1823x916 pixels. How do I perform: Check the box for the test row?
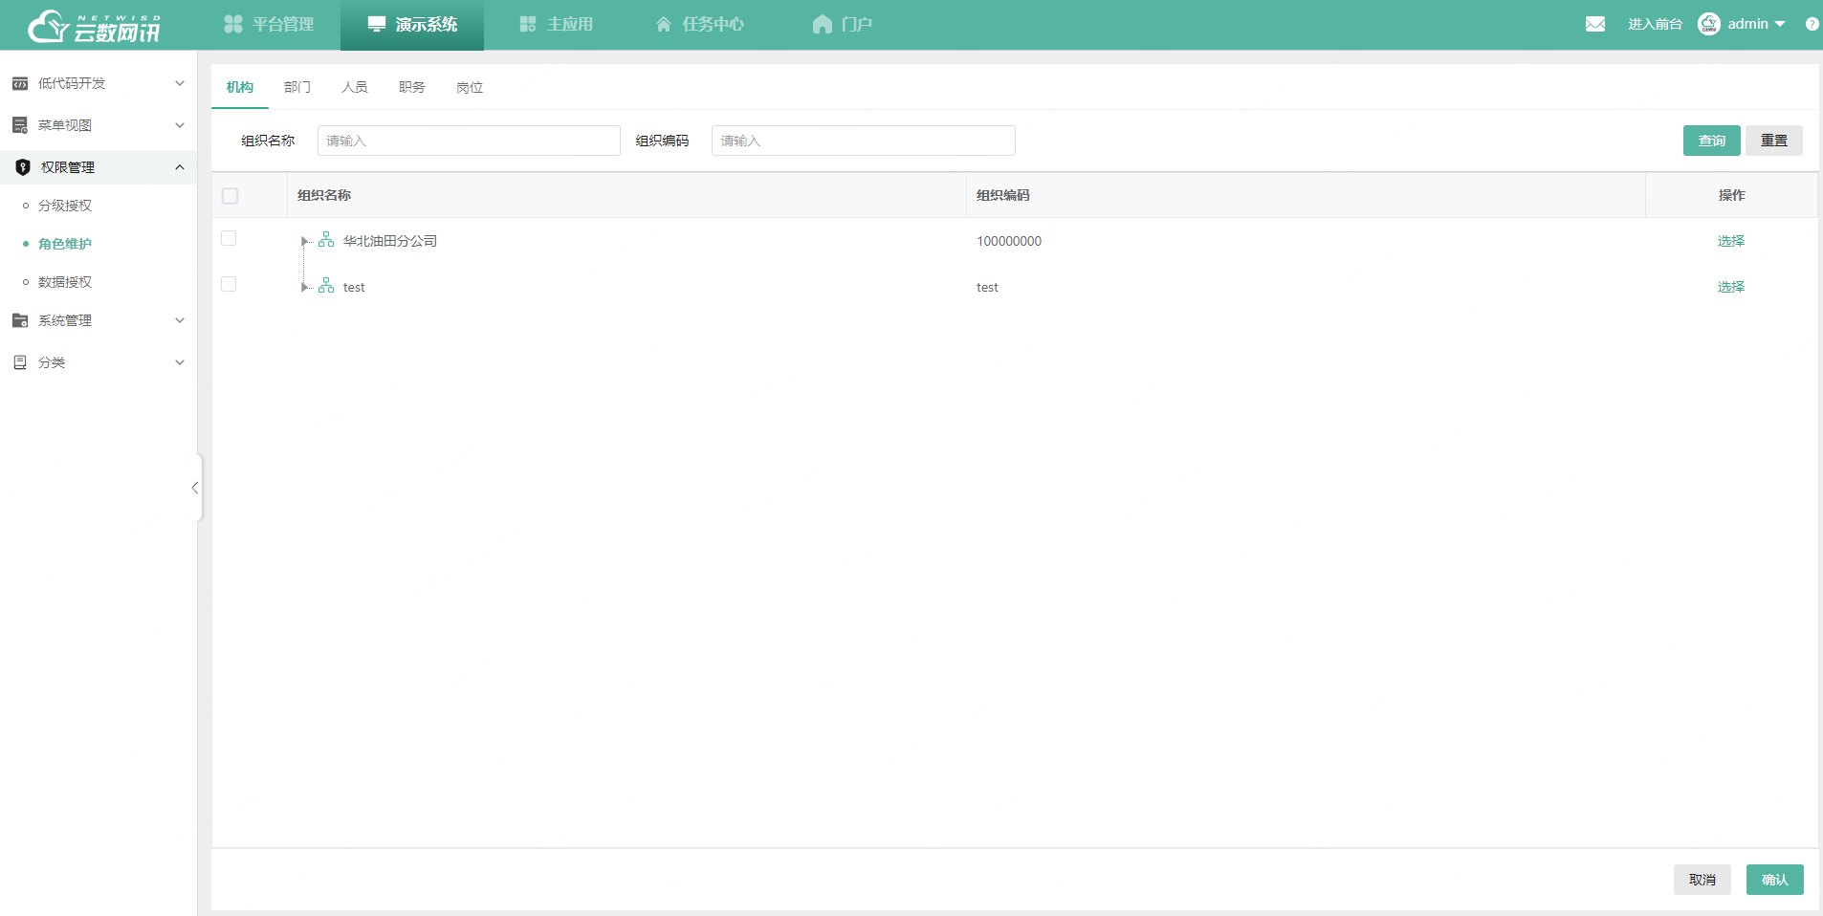(x=229, y=284)
